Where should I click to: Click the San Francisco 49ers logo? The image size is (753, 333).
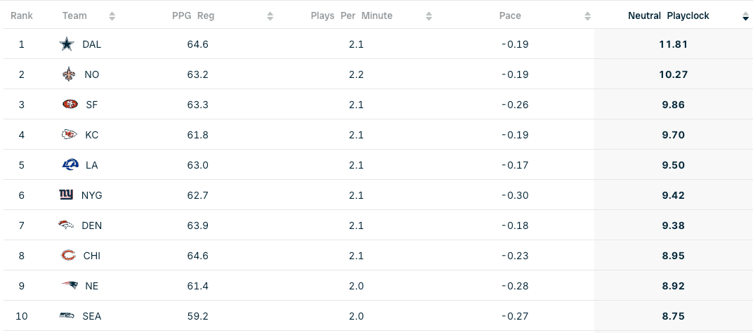[x=70, y=104]
